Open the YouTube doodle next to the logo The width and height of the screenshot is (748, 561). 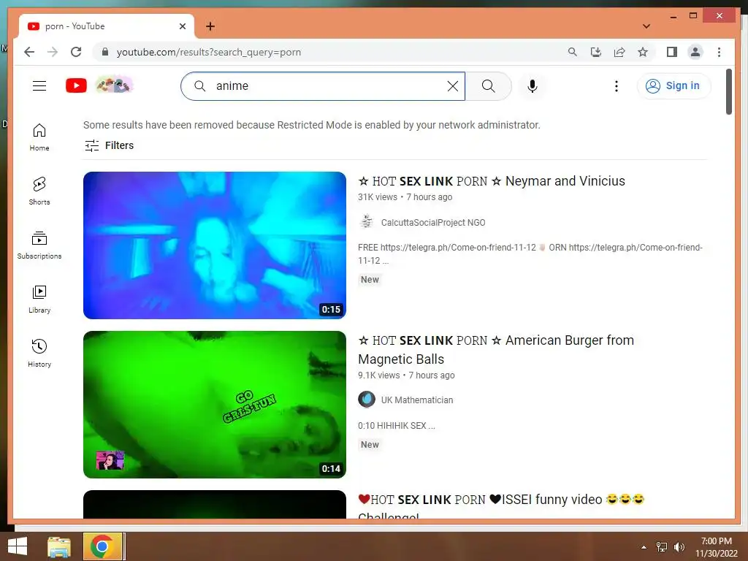point(114,85)
